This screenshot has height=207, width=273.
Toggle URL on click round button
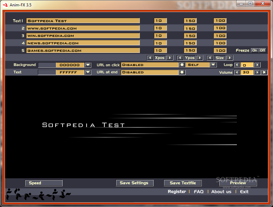click(182, 65)
